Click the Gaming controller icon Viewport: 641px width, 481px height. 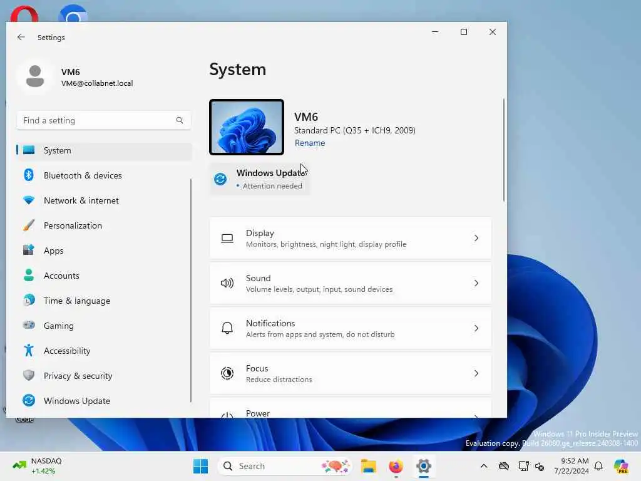(x=29, y=325)
